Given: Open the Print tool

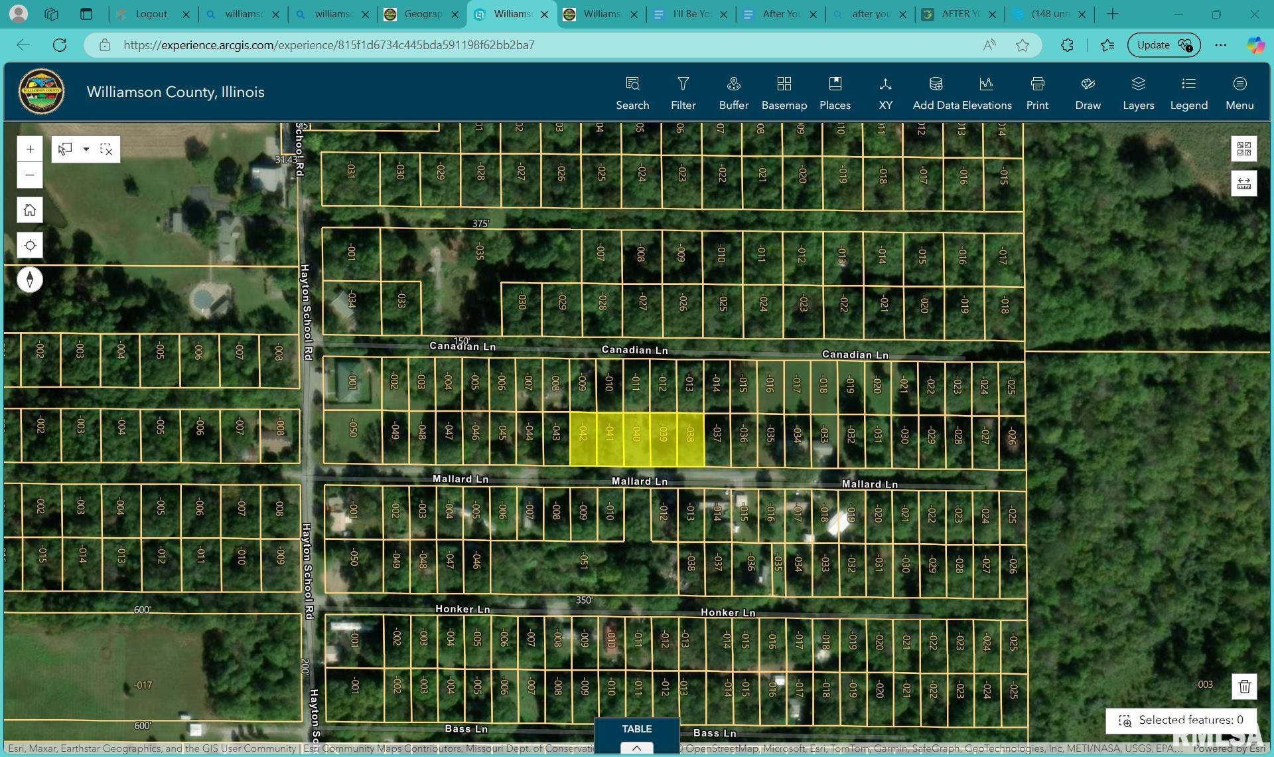Looking at the screenshot, I should [x=1037, y=93].
